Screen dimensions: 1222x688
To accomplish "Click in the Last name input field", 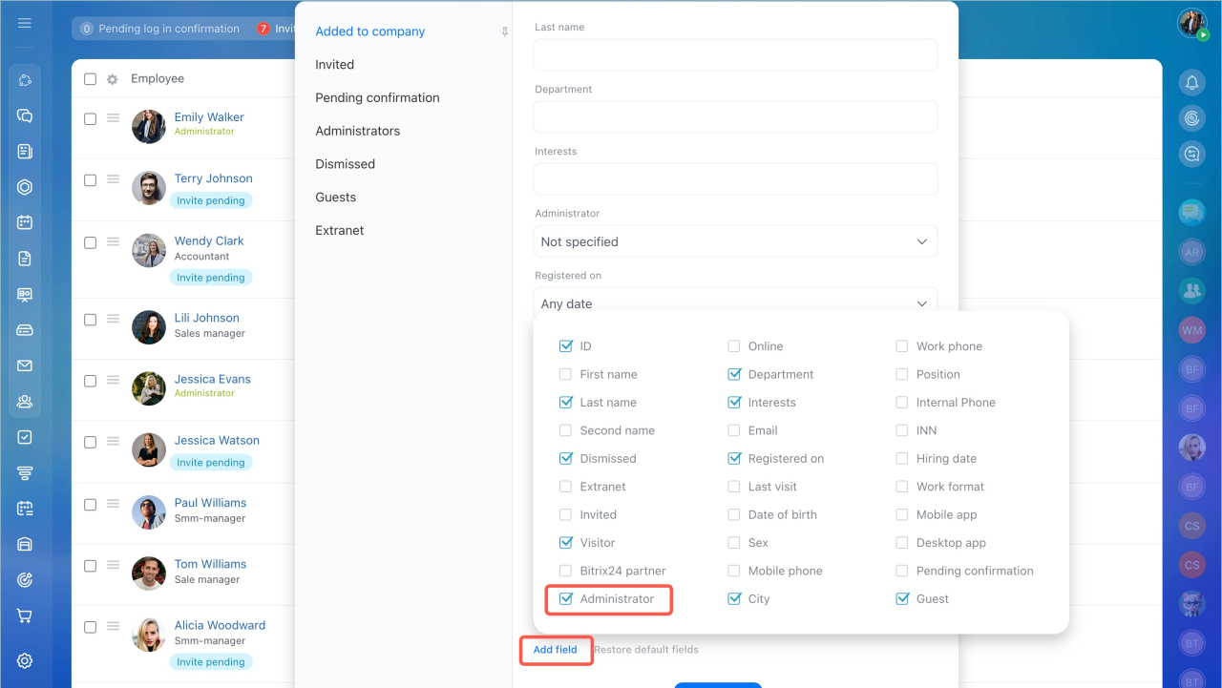I will 735,54.
